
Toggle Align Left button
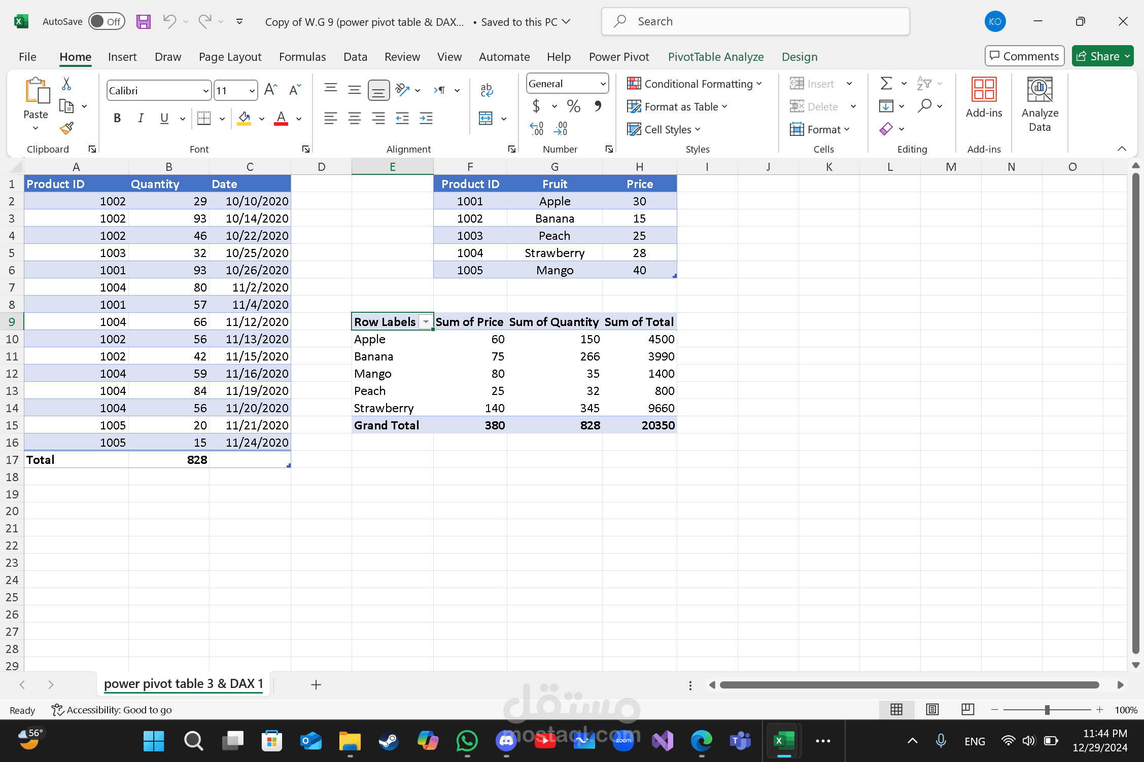331,118
